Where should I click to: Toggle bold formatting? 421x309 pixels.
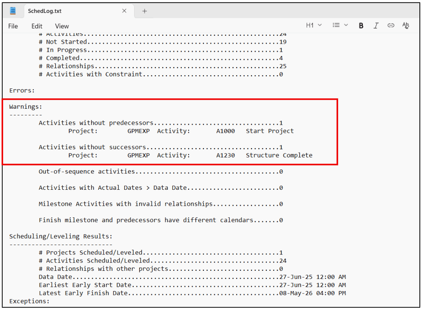361,26
